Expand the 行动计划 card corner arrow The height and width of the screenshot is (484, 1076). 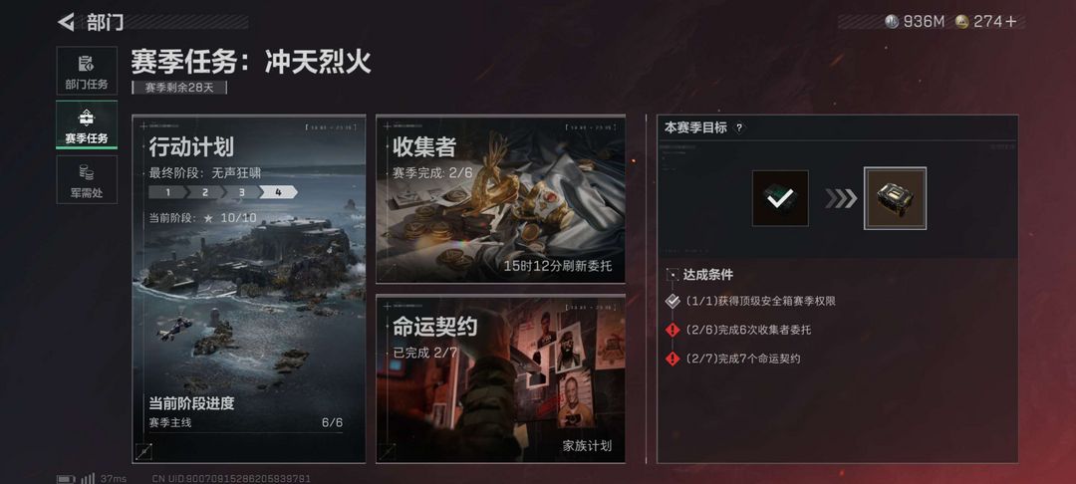click(144, 451)
